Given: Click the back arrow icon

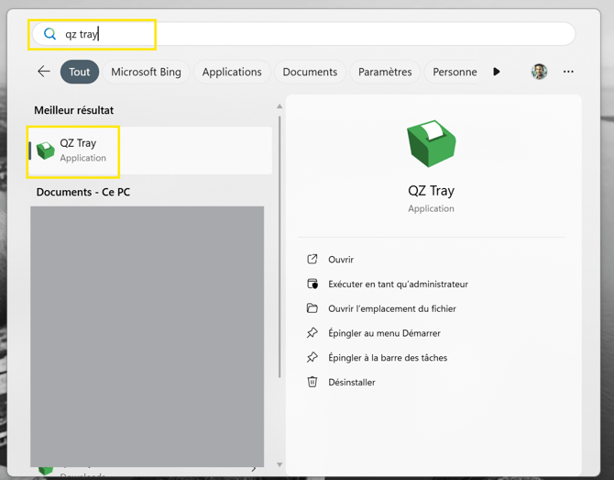Looking at the screenshot, I should pyautogui.click(x=44, y=72).
